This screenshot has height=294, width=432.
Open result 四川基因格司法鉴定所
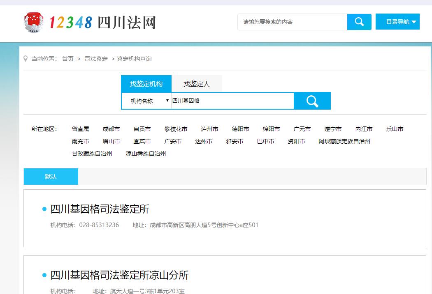(100, 209)
